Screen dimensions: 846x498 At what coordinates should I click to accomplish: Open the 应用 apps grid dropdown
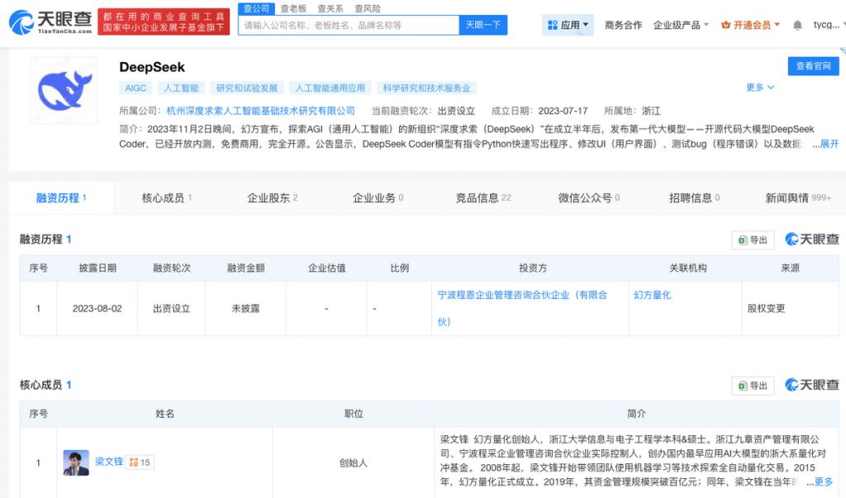pyautogui.click(x=569, y=26)
